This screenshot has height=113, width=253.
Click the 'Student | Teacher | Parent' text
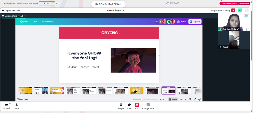click(x=83, y=67)
